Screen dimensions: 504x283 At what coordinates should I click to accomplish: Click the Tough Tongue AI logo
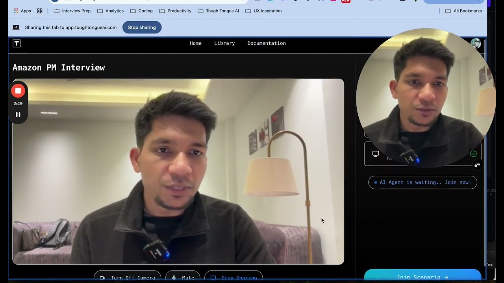[x=17, y=44]
